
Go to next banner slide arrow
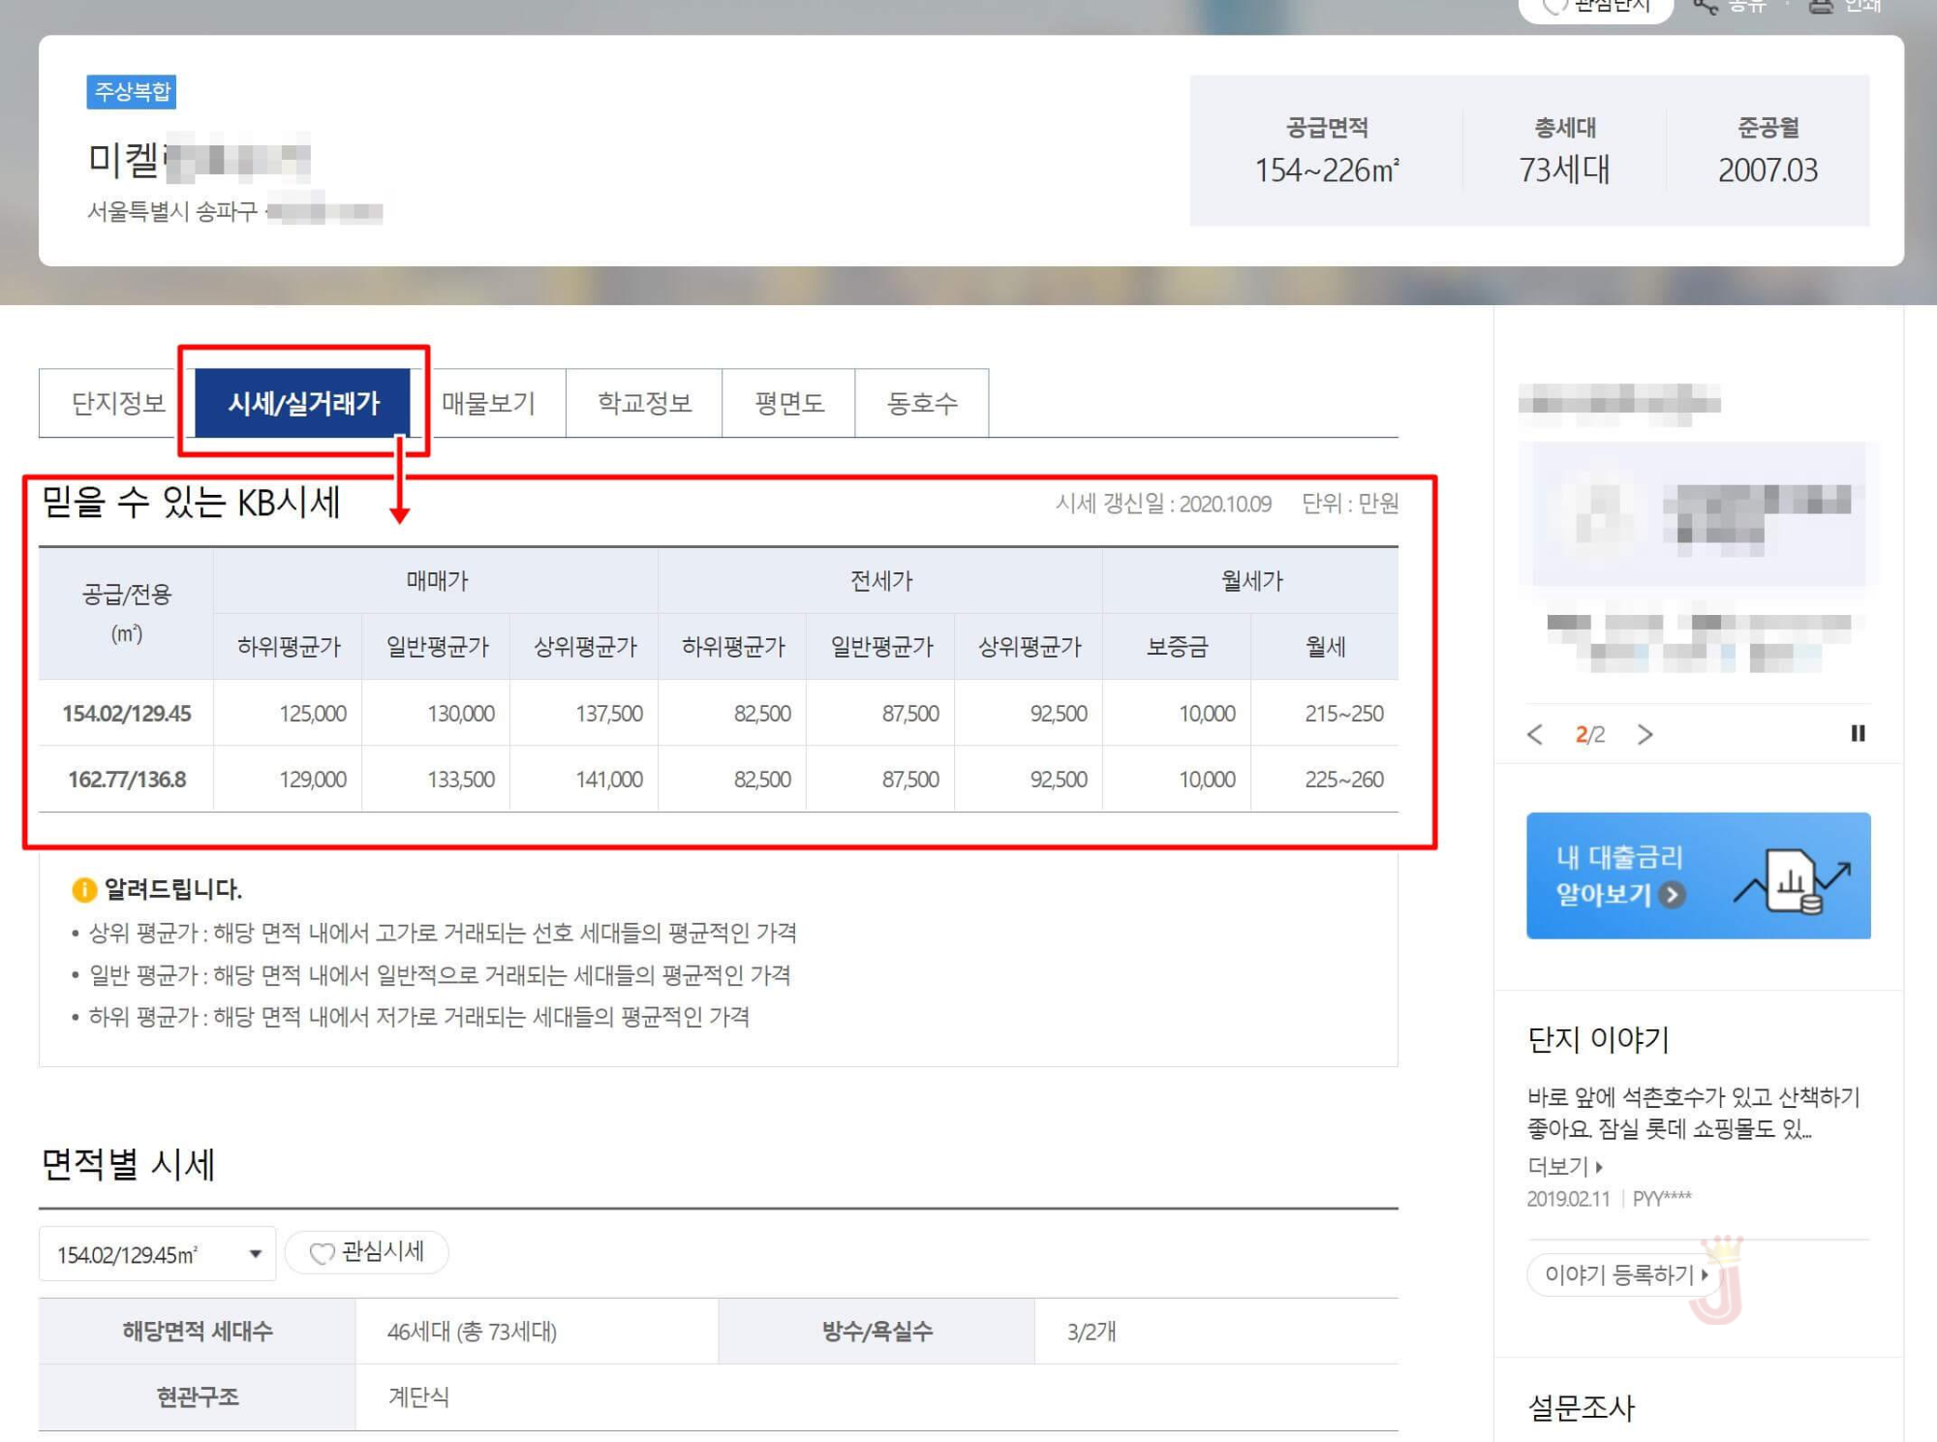[x=1645, y=734]
